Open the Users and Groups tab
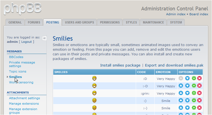The height and width of the screenshot is (115, 212). click(79, 22)
